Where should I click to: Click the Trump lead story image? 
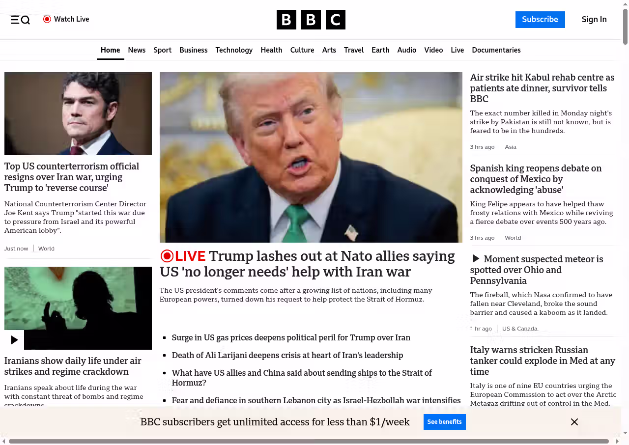coord(311,157)
